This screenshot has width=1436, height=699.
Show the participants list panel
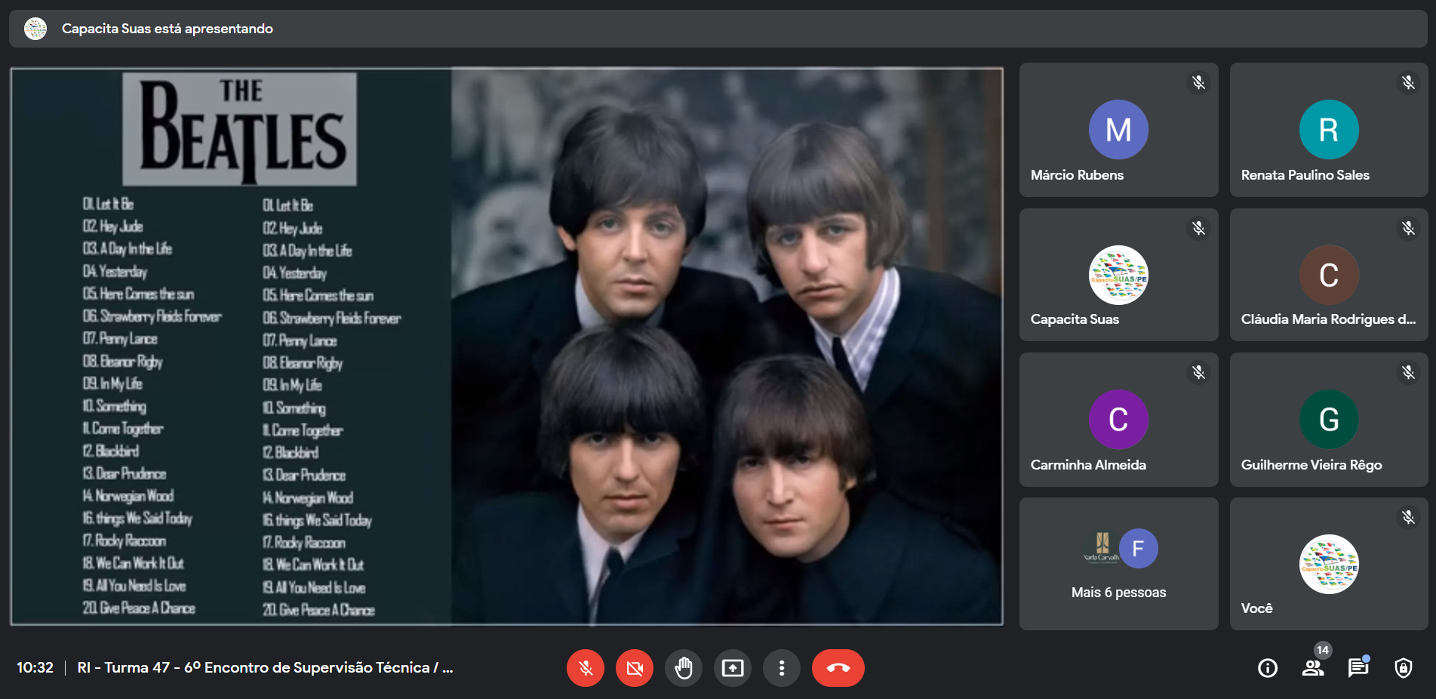(x=1313, y=668)
